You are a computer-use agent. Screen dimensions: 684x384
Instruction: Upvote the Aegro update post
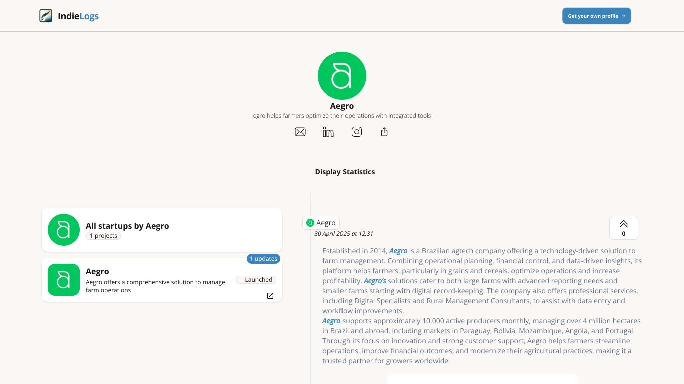pyautogui.click(x=624, y=228)
